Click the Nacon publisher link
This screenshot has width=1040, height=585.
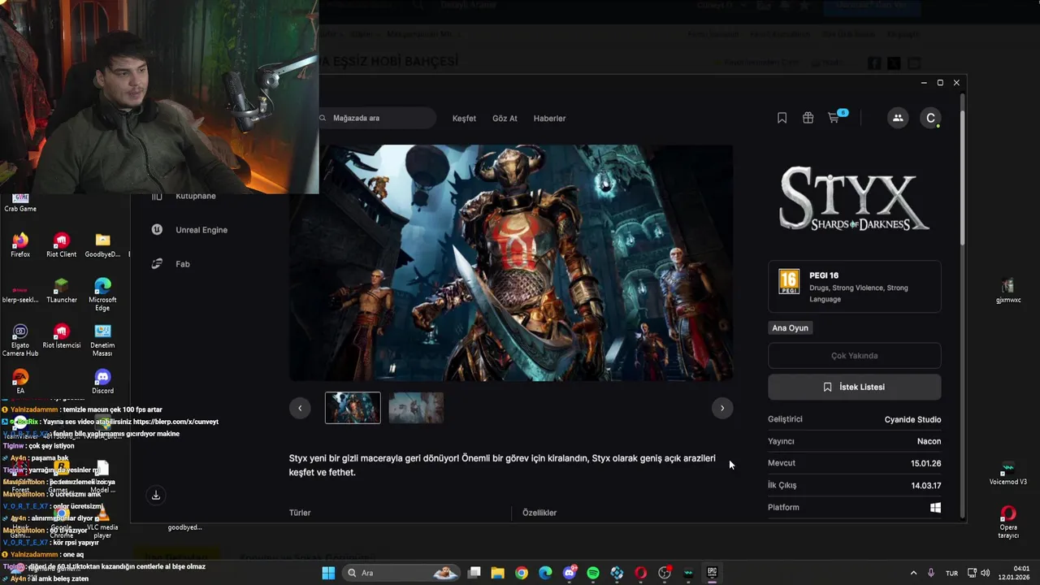point(929,441)
